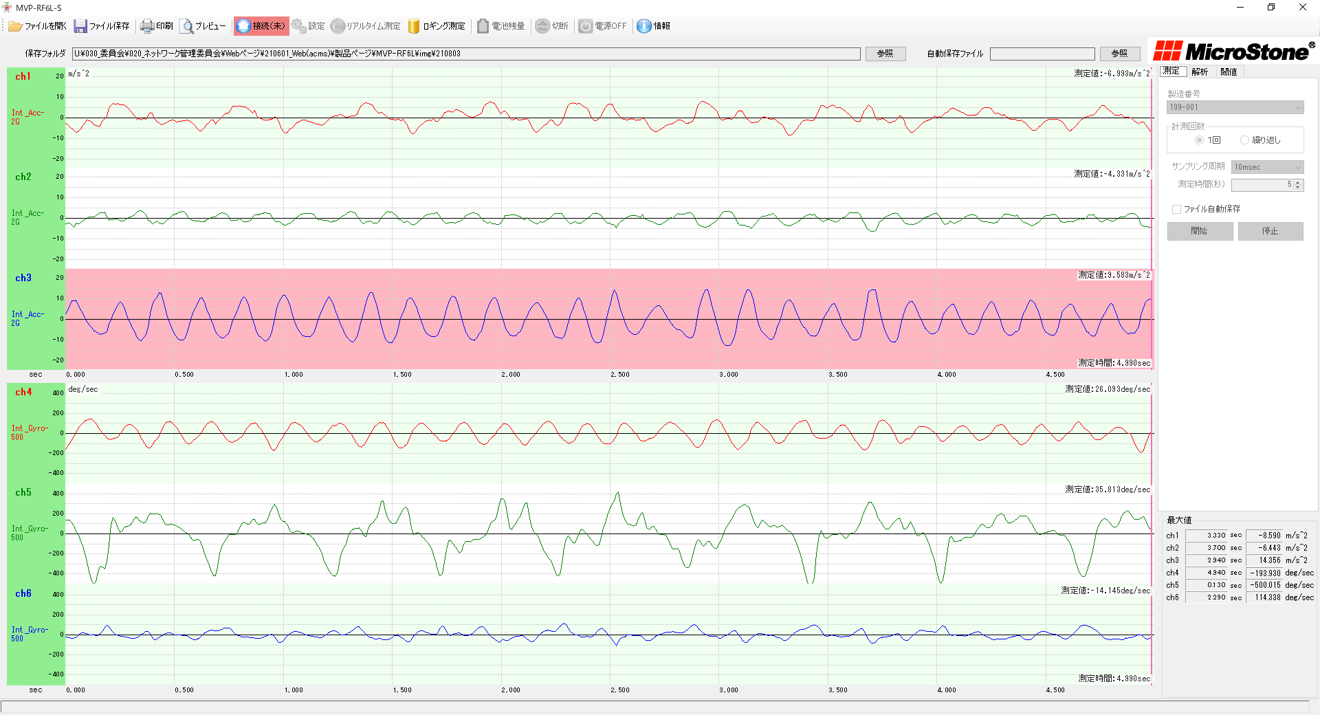This screenshot has height=715, width=1320.
Task: Select the ch5 channel label
Action: [x=23, y=492]
